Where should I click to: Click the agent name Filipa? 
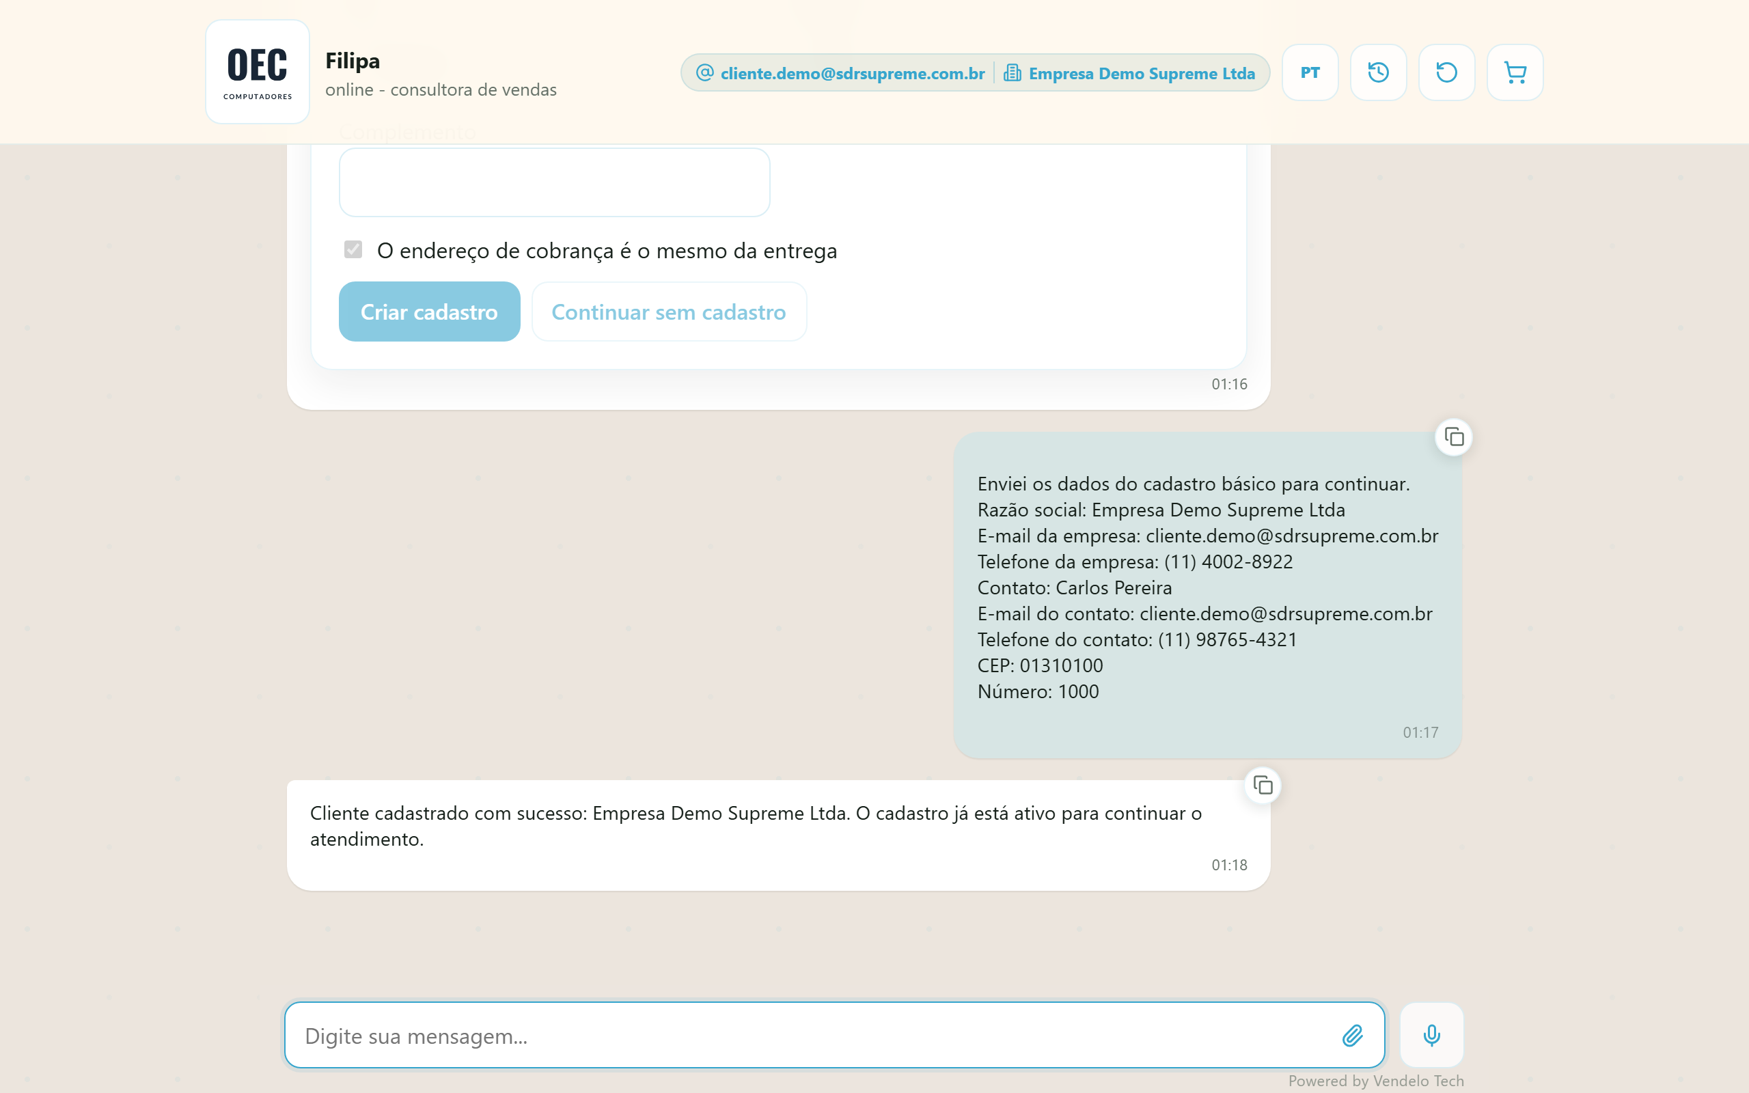coord(352,61)
